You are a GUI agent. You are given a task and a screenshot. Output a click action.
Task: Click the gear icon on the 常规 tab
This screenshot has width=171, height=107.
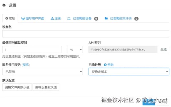tap(7, 18)
